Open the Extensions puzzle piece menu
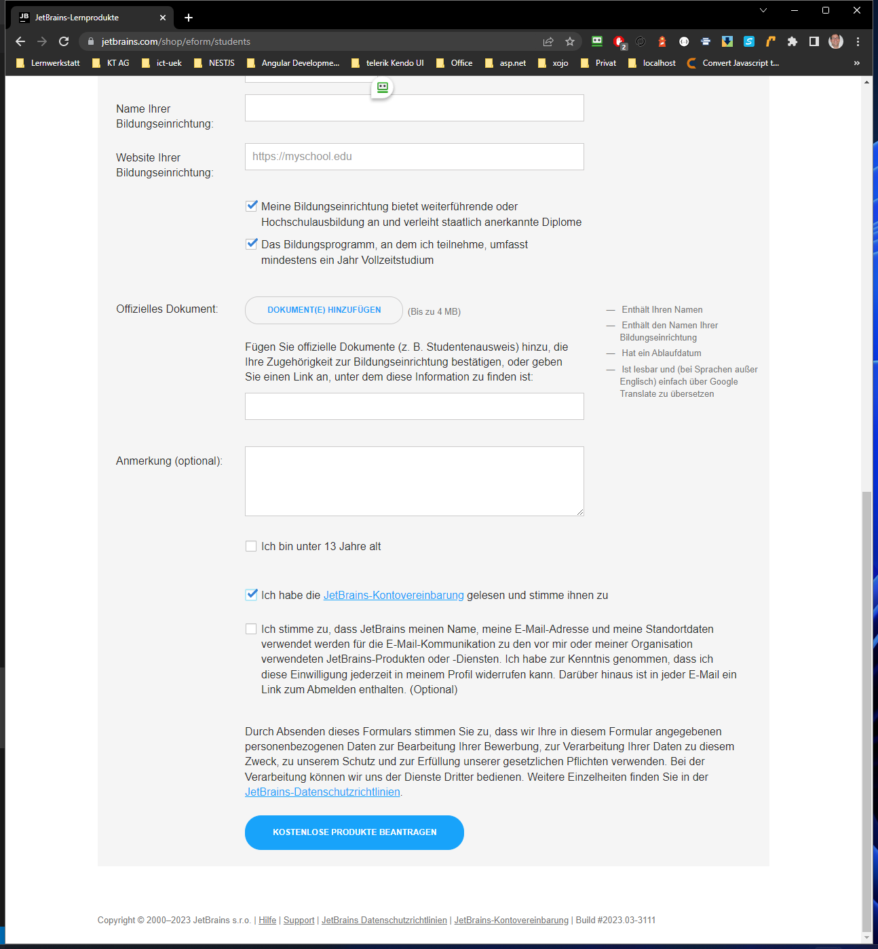Viewport: 878px width, 949px height. pos(792,41)
